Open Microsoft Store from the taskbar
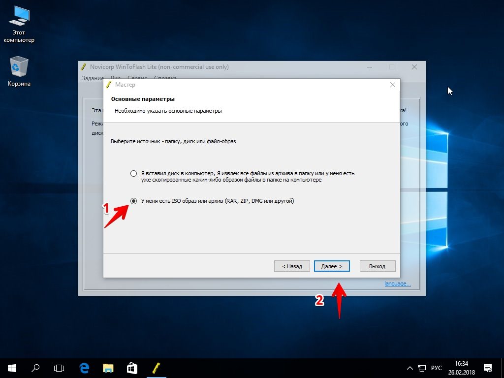504x378 pixels. tap(132, 368)
